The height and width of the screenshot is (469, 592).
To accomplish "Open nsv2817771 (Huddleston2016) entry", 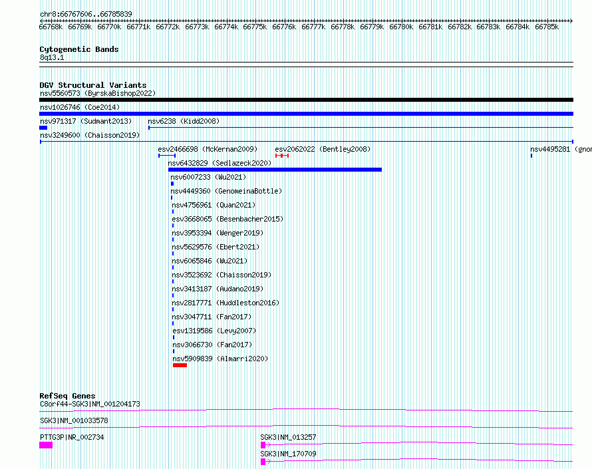I will coord(225,303).
